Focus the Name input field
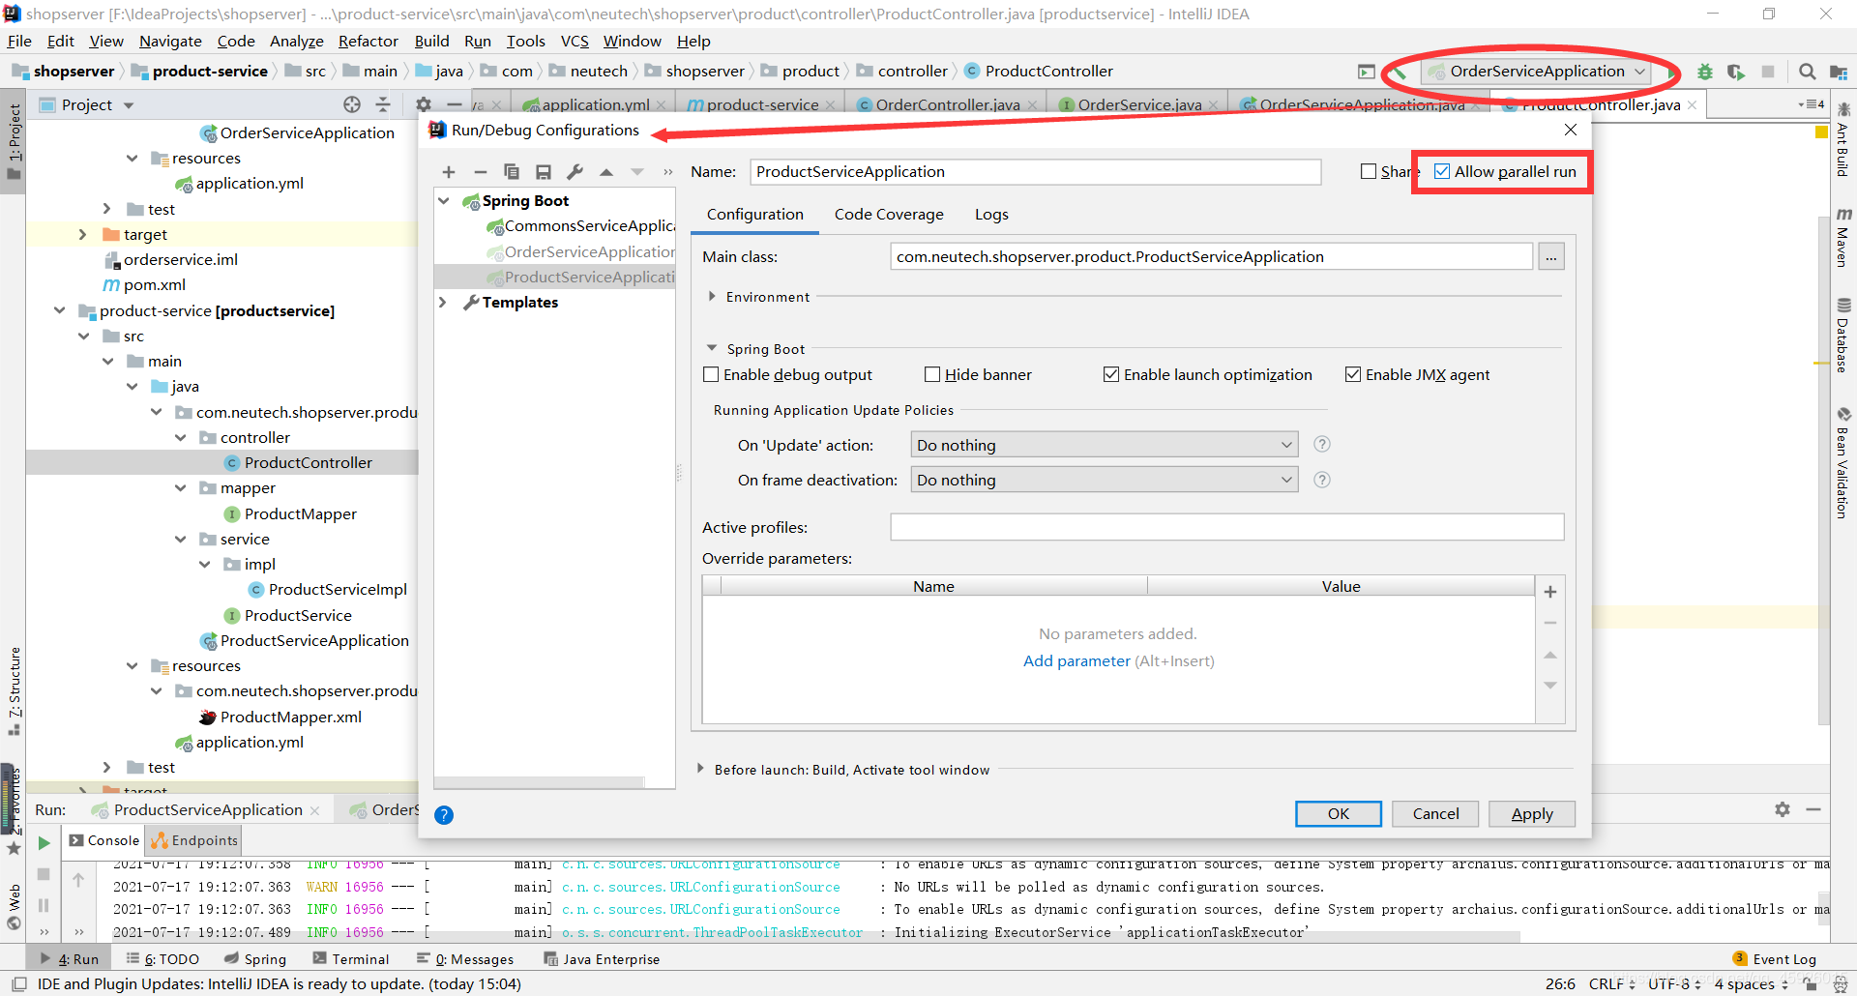Viewport: 1857px width, 996px height. [1035, 172]
